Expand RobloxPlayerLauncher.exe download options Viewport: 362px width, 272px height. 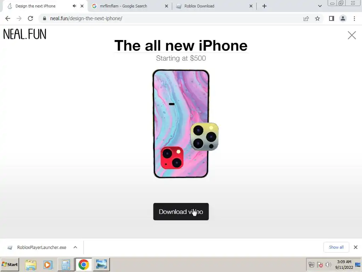point(75,247)
